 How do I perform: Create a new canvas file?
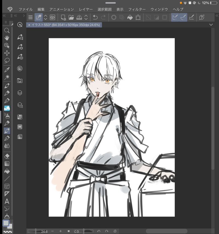tap(63, 18)
